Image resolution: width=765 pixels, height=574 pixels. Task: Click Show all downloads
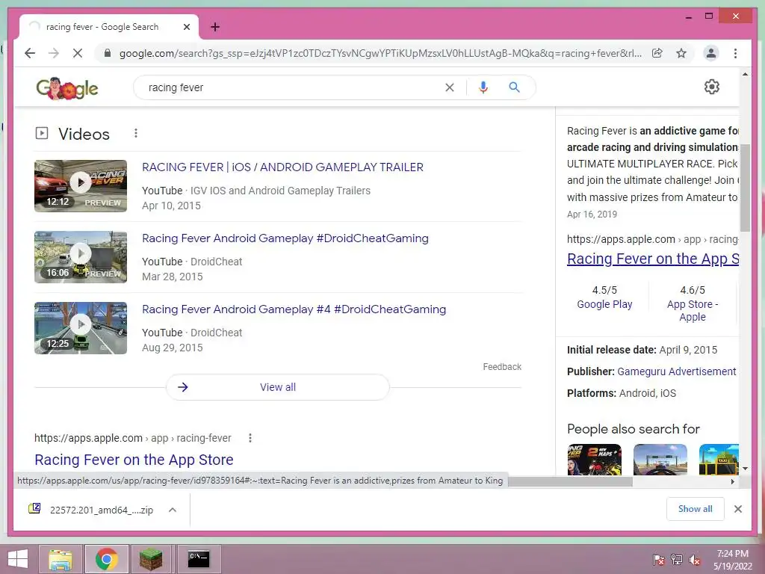point(695,509)
